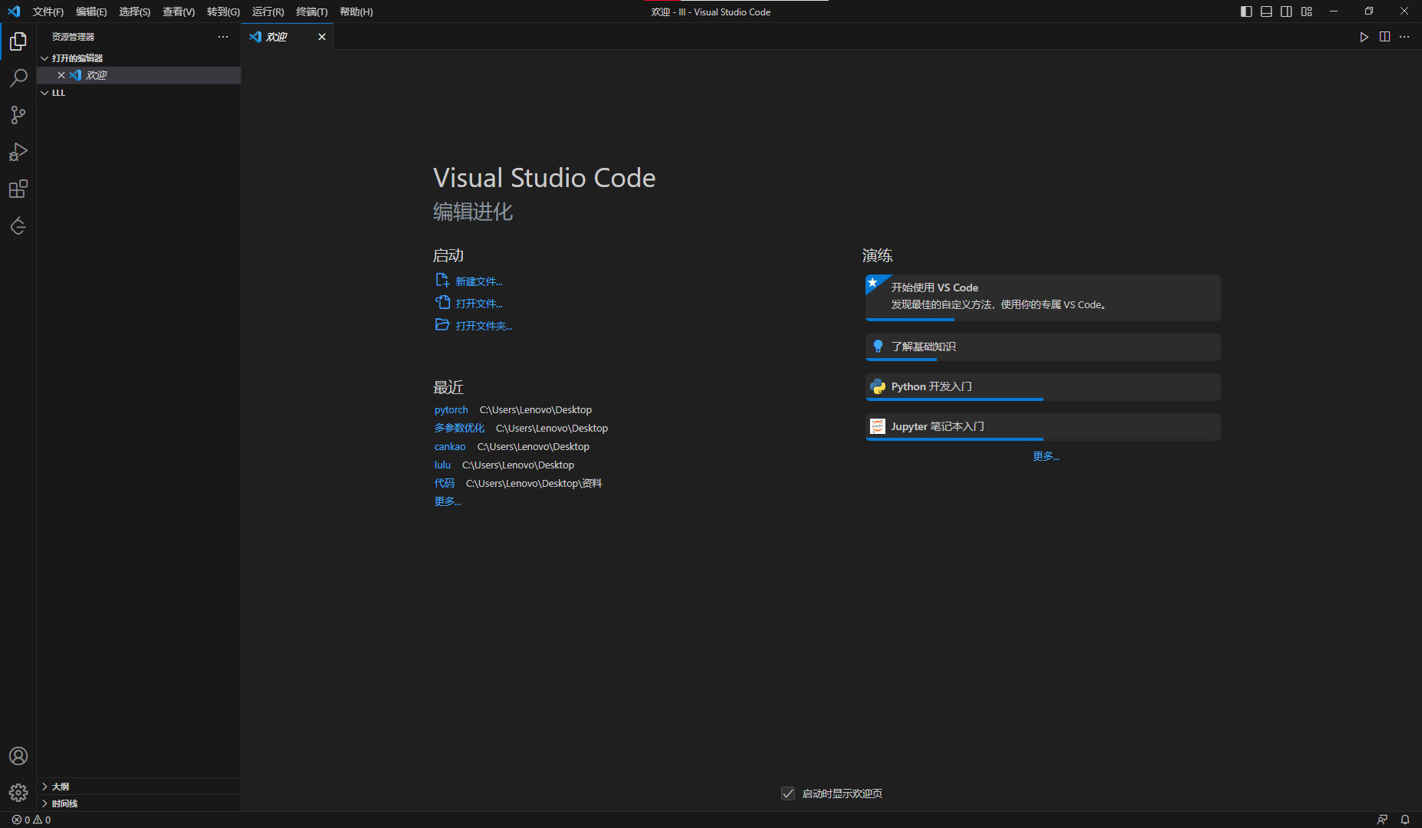Open the Extensions view icon
1422x828 pixels.
(18, 189)
